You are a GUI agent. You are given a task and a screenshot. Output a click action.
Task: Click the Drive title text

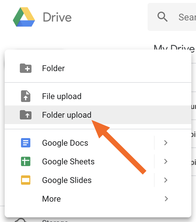[57, 17]
